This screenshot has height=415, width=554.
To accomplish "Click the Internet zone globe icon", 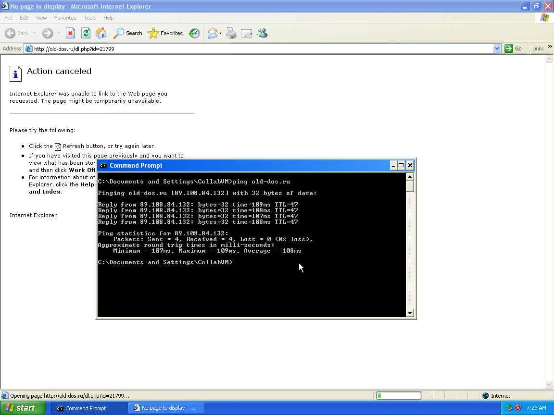I will click(485, 396).
